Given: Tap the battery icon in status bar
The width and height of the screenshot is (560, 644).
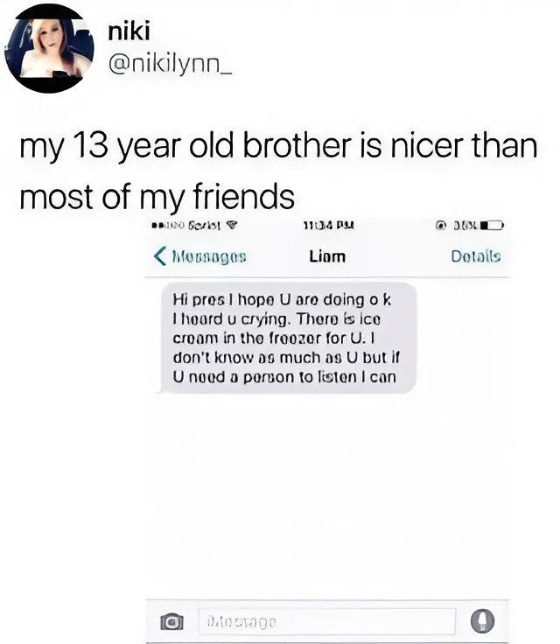Looking at the screenshot, I should click(x=492, y=226).
